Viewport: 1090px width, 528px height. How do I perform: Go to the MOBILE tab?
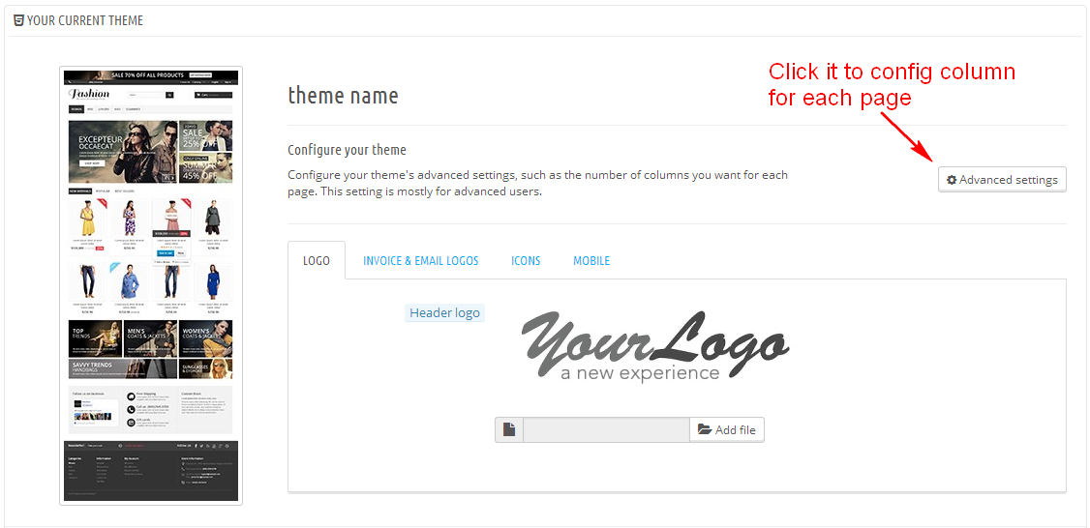(591, 261)
